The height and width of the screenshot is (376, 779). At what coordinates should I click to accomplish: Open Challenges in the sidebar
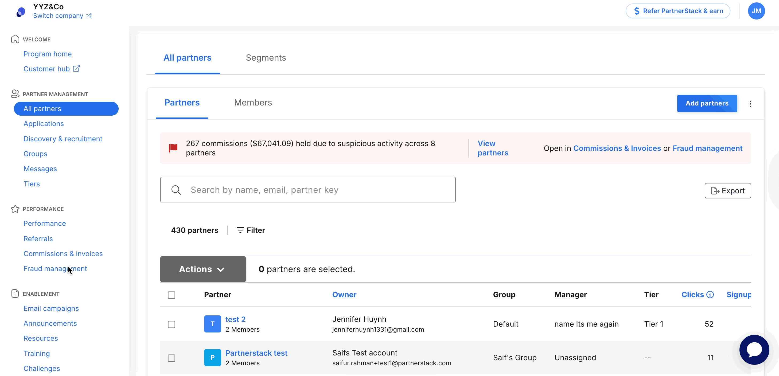[x=42, y=369]
